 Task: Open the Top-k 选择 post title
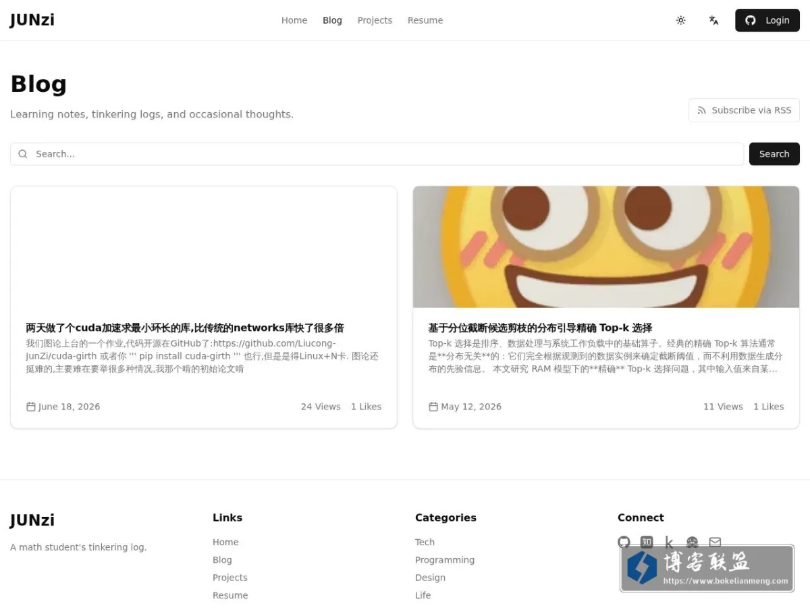[x=540, y=328]
